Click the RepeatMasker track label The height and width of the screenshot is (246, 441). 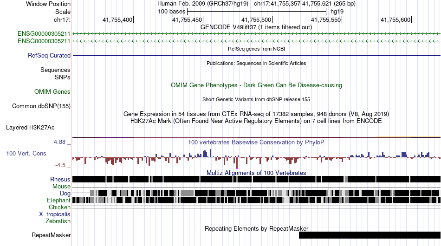[51, 235]
